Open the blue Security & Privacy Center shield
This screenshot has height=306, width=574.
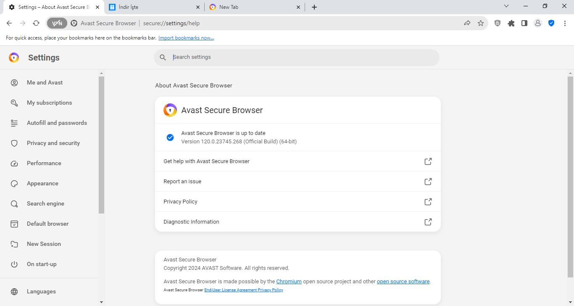(x=551, y=23)
